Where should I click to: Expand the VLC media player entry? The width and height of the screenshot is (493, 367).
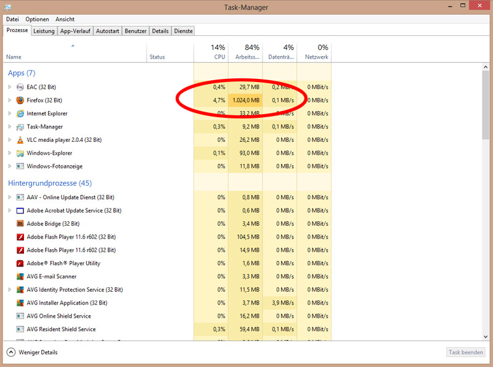(x=9, y=140)
